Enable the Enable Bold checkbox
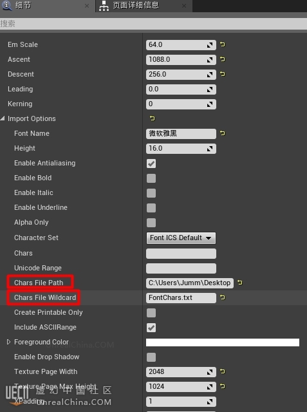Image resolution: width=307 pixels, height=412 pixels. click(x=151, y=178)
